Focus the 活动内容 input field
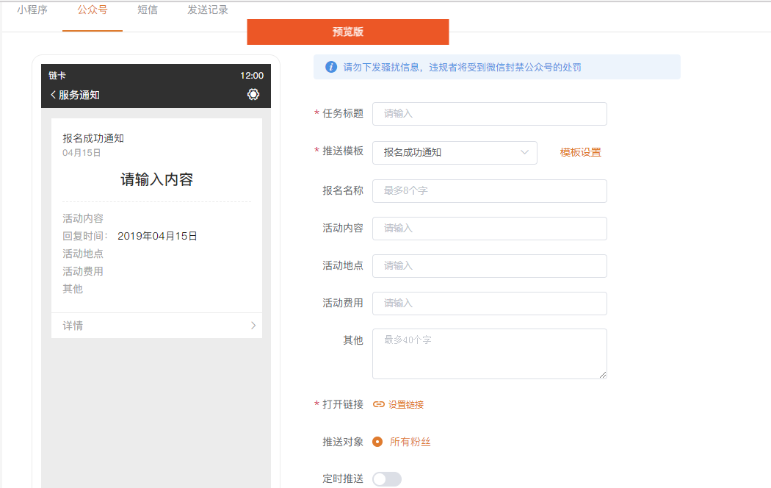The height and width of the screenshot is (488, 771). (489, 228)
